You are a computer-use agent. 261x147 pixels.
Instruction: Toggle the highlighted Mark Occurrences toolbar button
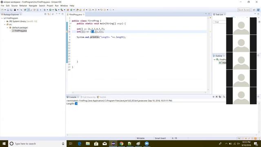(29, 10)
